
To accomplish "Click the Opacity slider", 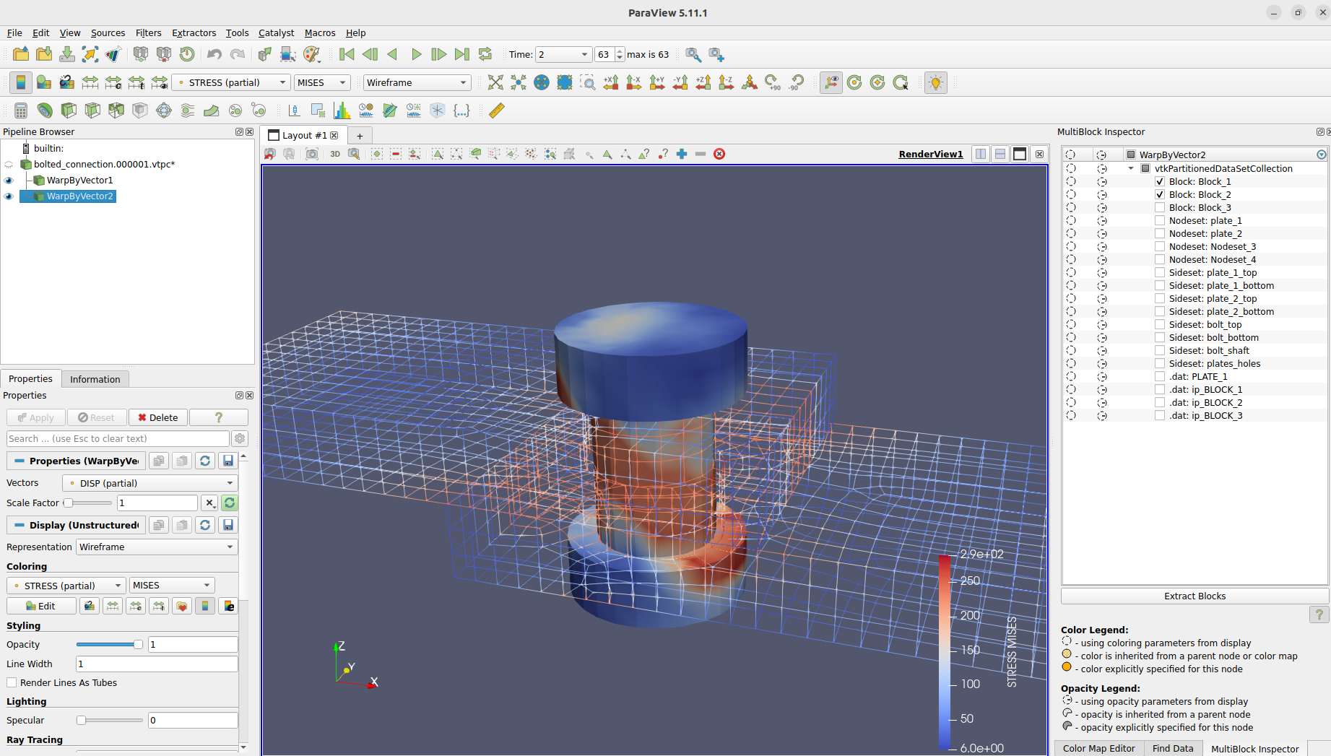I will point(108,645).
